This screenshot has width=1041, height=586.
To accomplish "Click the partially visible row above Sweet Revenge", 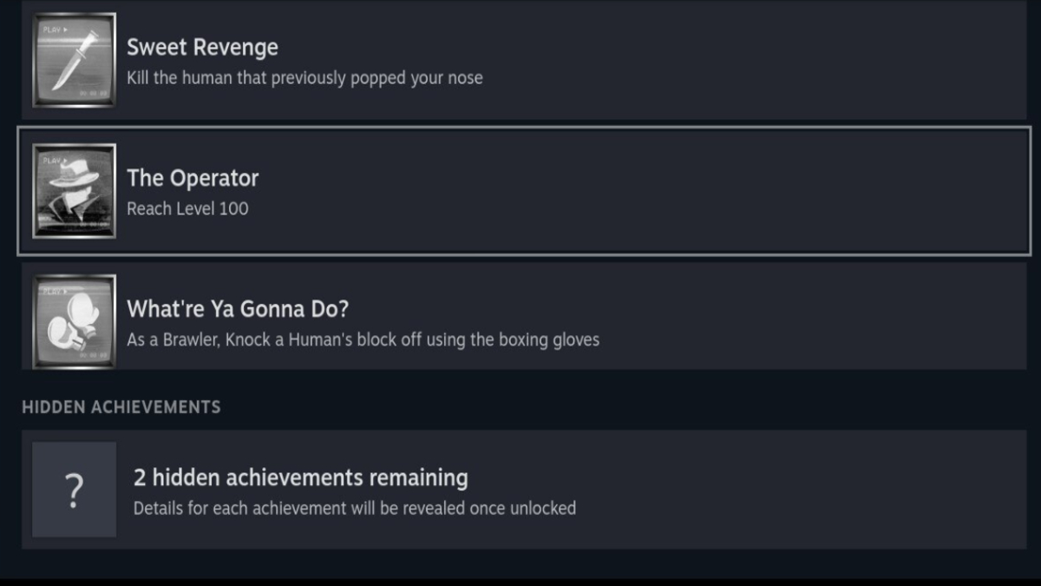I will [520, 3].
